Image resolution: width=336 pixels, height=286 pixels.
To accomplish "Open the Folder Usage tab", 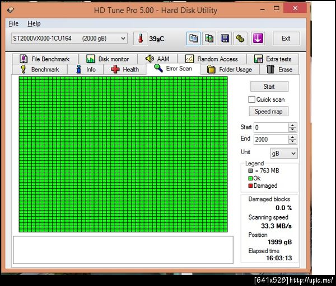I will pyautogui.click(x=230, y=69).
